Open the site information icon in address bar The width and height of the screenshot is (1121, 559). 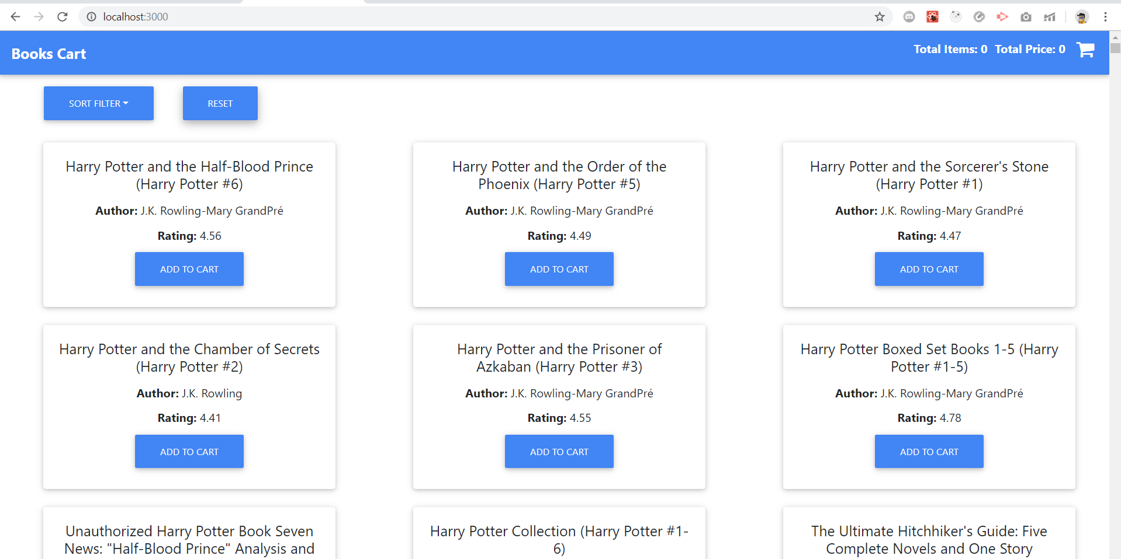pyautogui.click(x=91, y=17)
